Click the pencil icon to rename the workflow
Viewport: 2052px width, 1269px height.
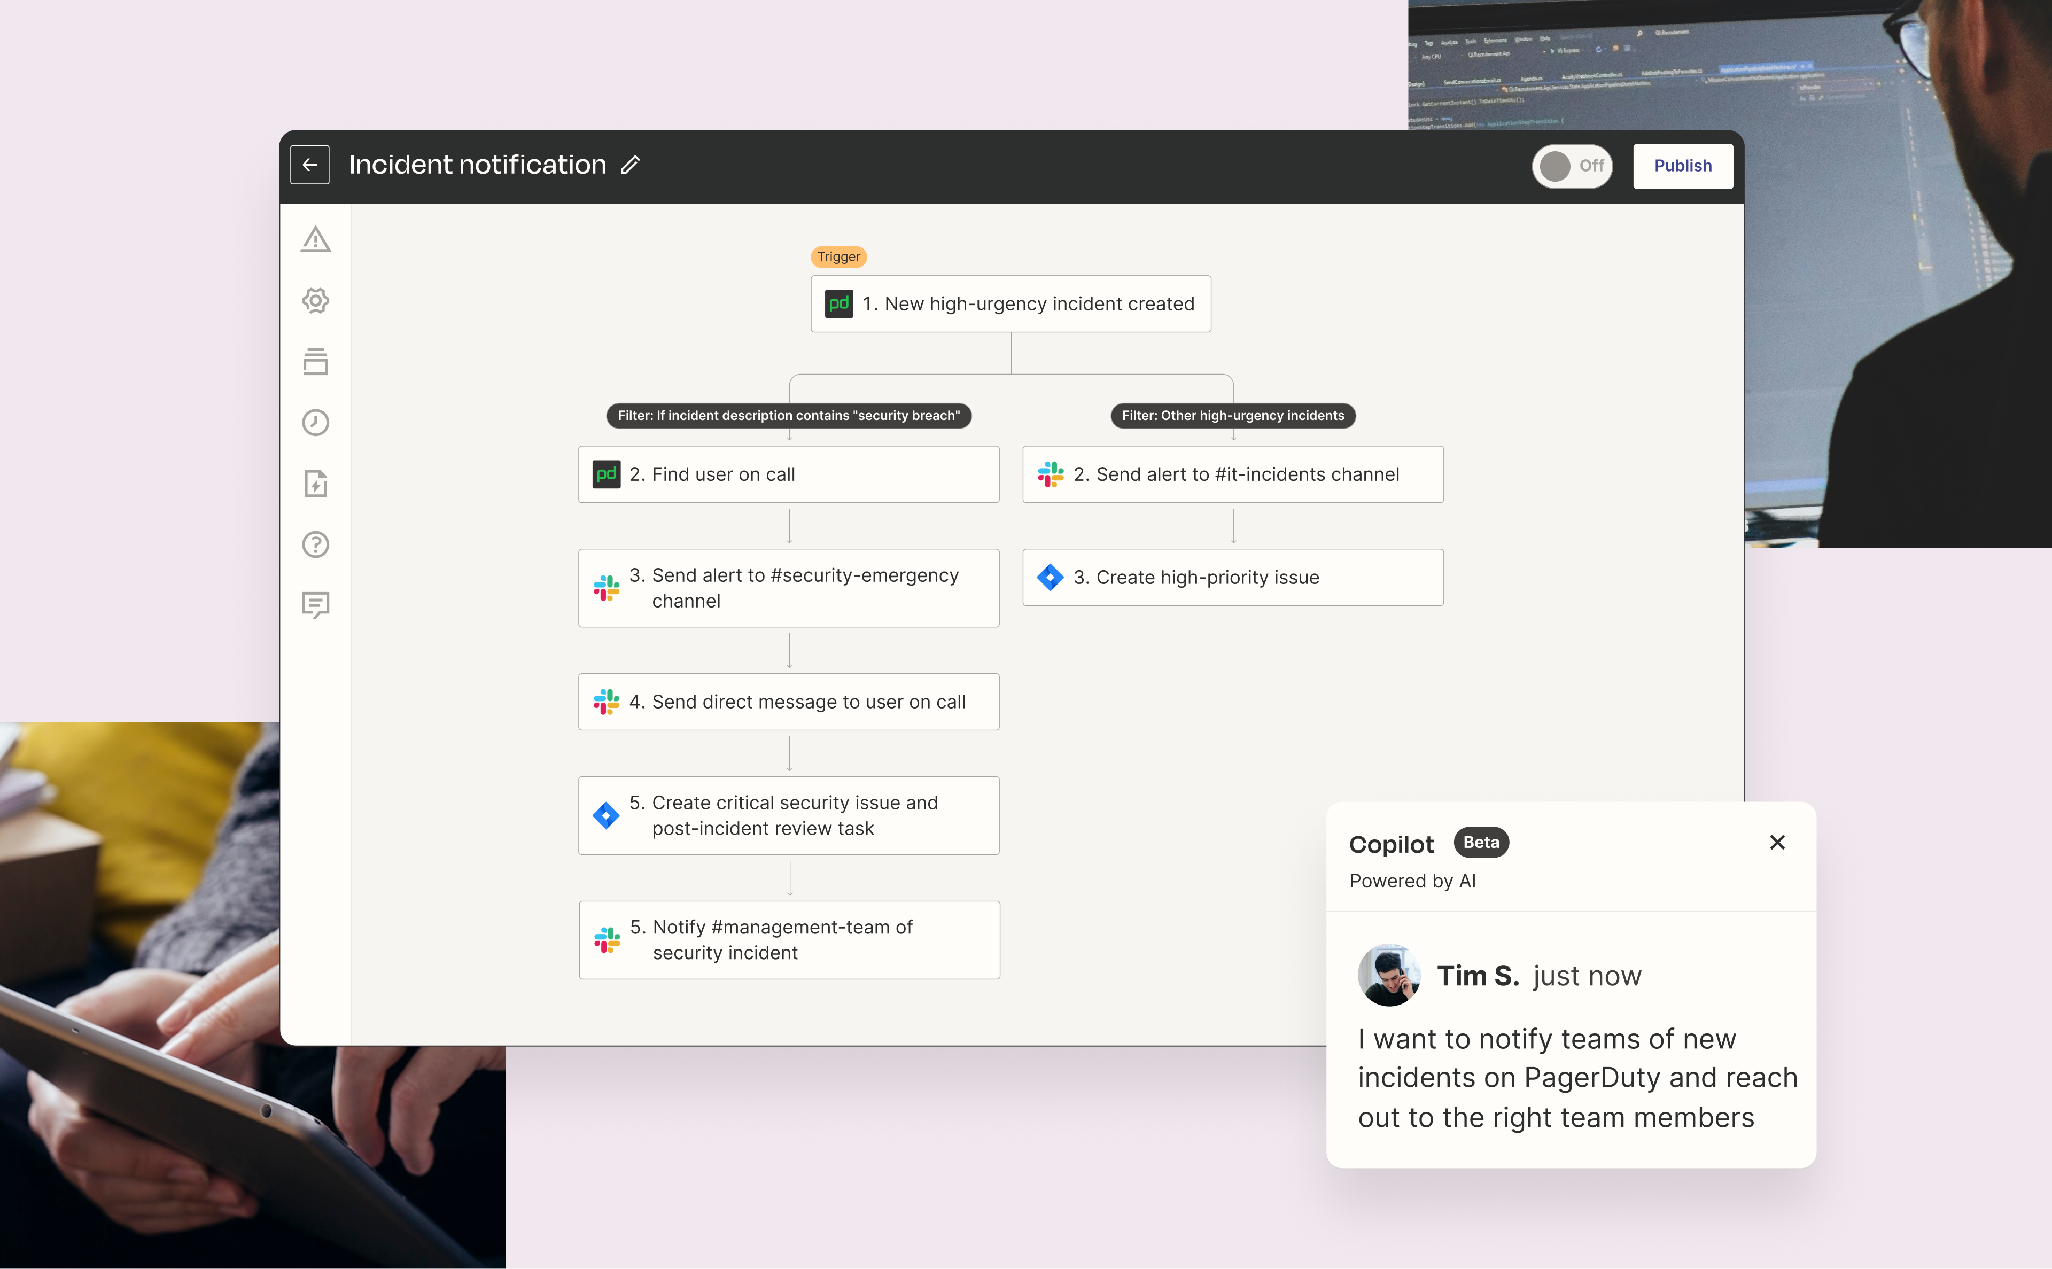point(630,165)
